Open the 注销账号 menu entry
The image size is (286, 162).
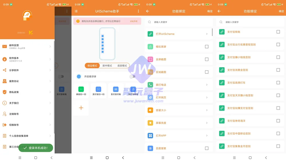(27, 114)
